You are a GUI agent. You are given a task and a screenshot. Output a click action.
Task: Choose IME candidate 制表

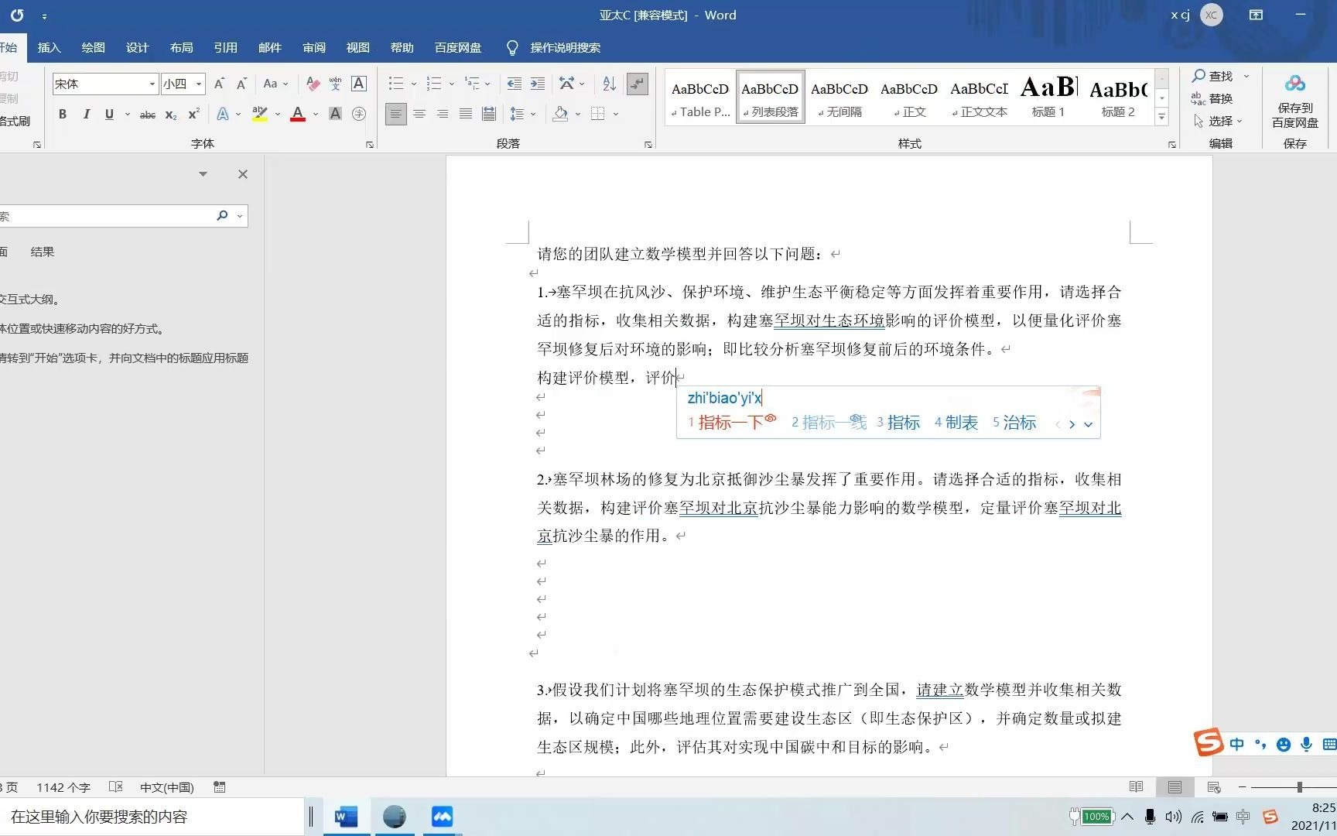coord(956,422)
